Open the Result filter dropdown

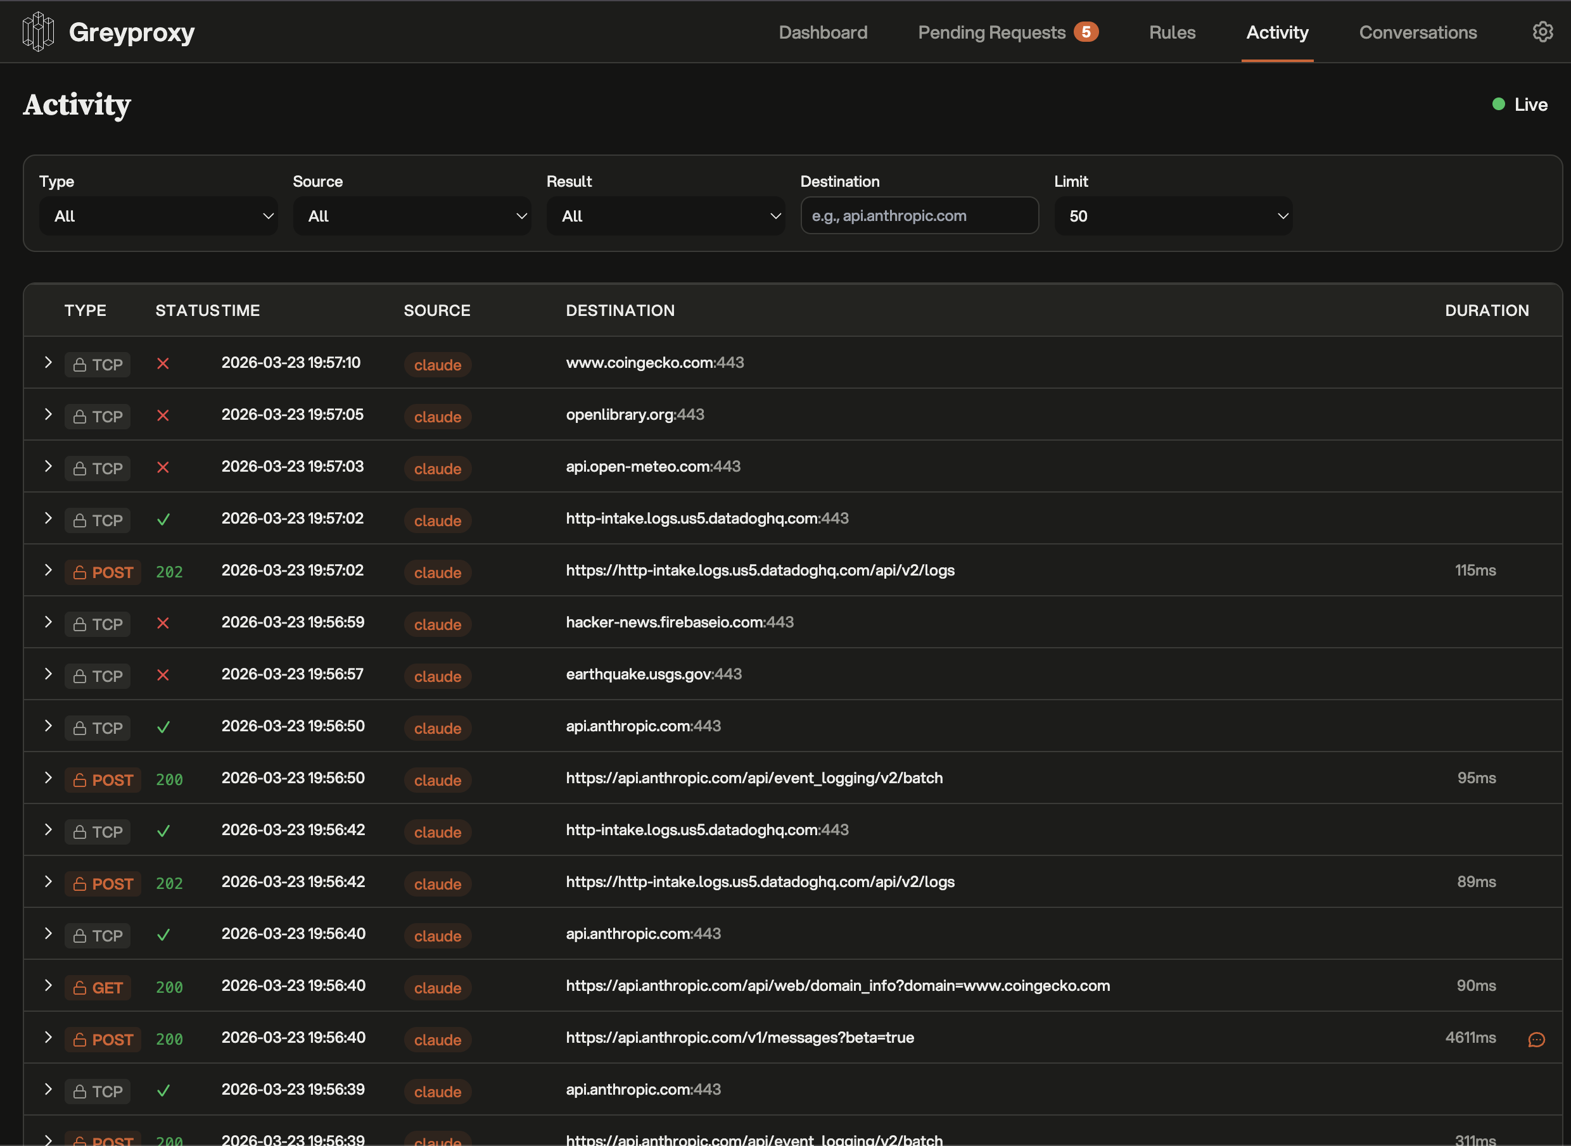point(665,216)
